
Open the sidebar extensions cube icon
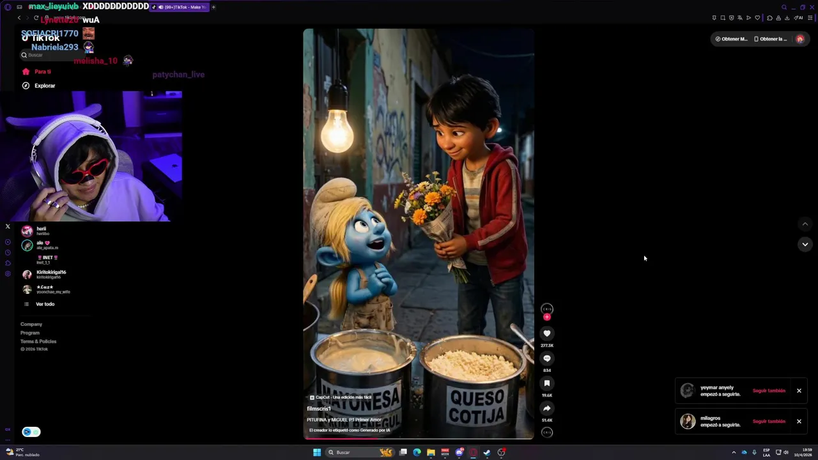8,263
